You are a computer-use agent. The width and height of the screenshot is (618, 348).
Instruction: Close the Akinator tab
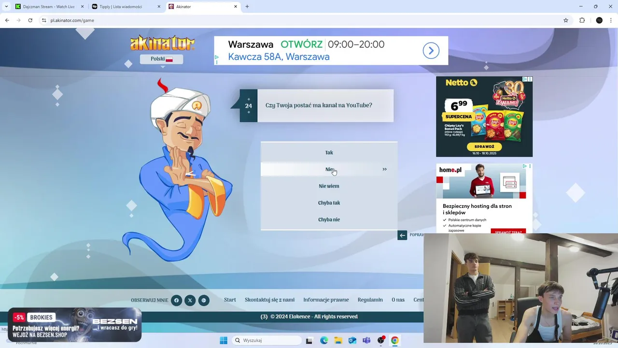click(x=236, y=7)
